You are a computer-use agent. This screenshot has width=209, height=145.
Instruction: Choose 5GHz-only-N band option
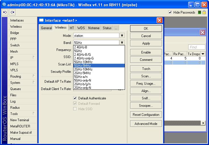pos(99,80)
